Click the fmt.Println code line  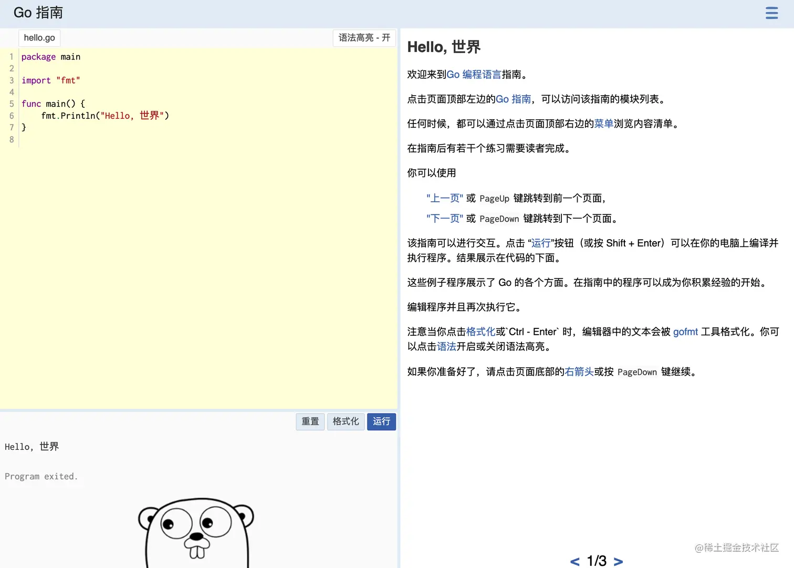point(105,116)
